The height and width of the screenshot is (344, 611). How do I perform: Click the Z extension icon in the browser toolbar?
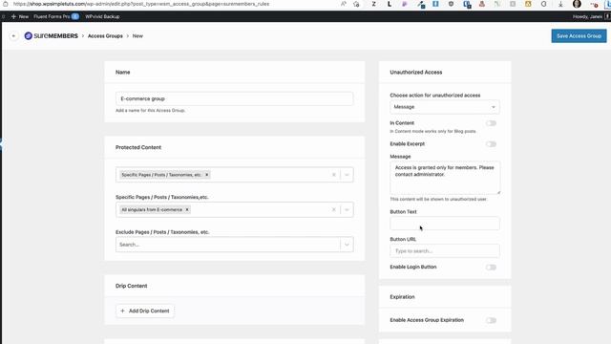pyautogui.click(x=373, y=4)
